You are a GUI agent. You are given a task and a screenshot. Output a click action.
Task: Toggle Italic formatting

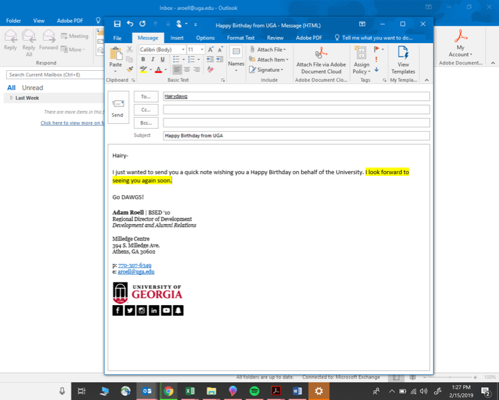(x=153, y=59)
